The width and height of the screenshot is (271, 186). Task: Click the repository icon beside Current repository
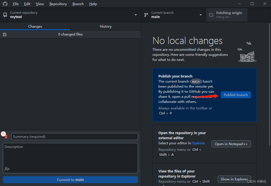[x=5, y=15]
